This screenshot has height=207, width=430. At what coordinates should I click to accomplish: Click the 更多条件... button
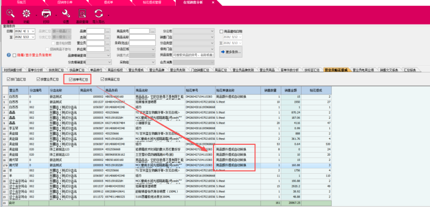click(231, 51)
